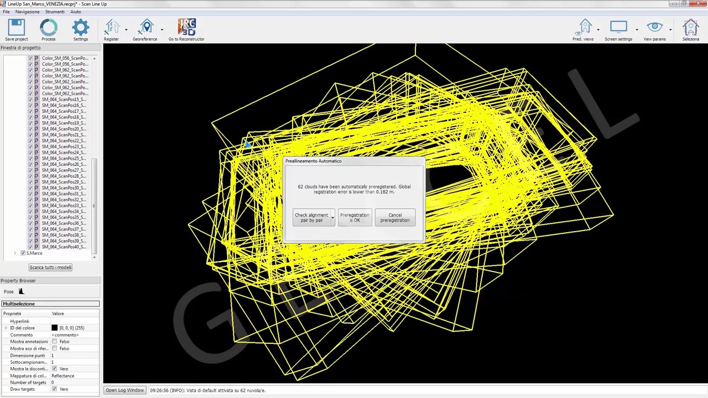Image resolution: width=708 pixels, height=398 pixels.
Task: Click the Valore column header
Action: (75, 313)
